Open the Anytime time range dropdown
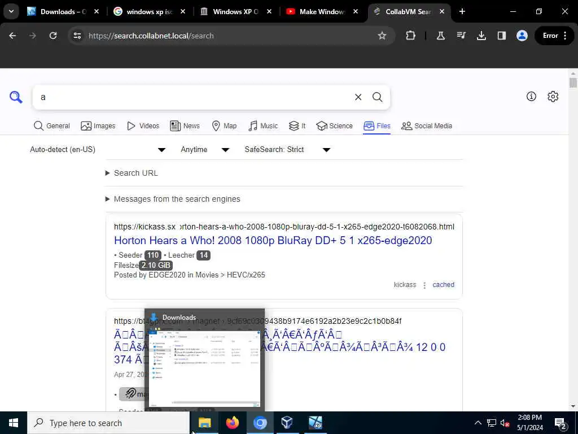This screenshot has width=578, height=434. [205, 149]
